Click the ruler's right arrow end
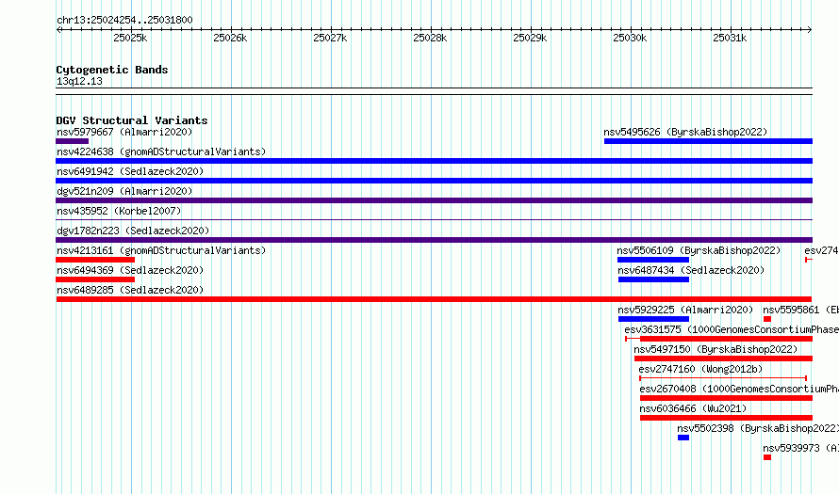Viewport: 839px width, 494px height. pos(810,29)
